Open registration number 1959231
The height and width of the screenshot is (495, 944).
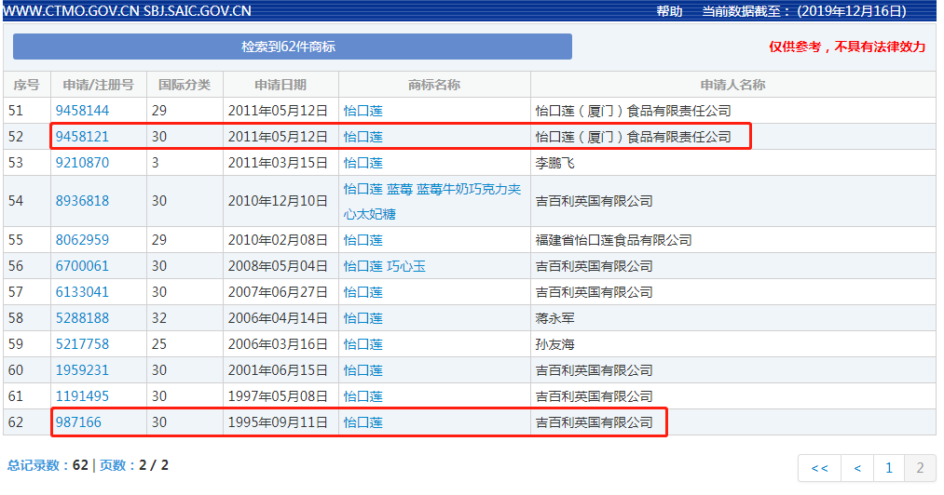click(83, 370)
